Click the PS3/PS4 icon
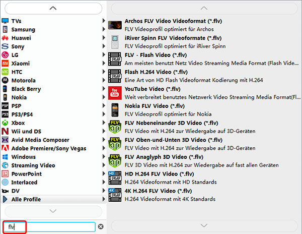 point(5,114)
